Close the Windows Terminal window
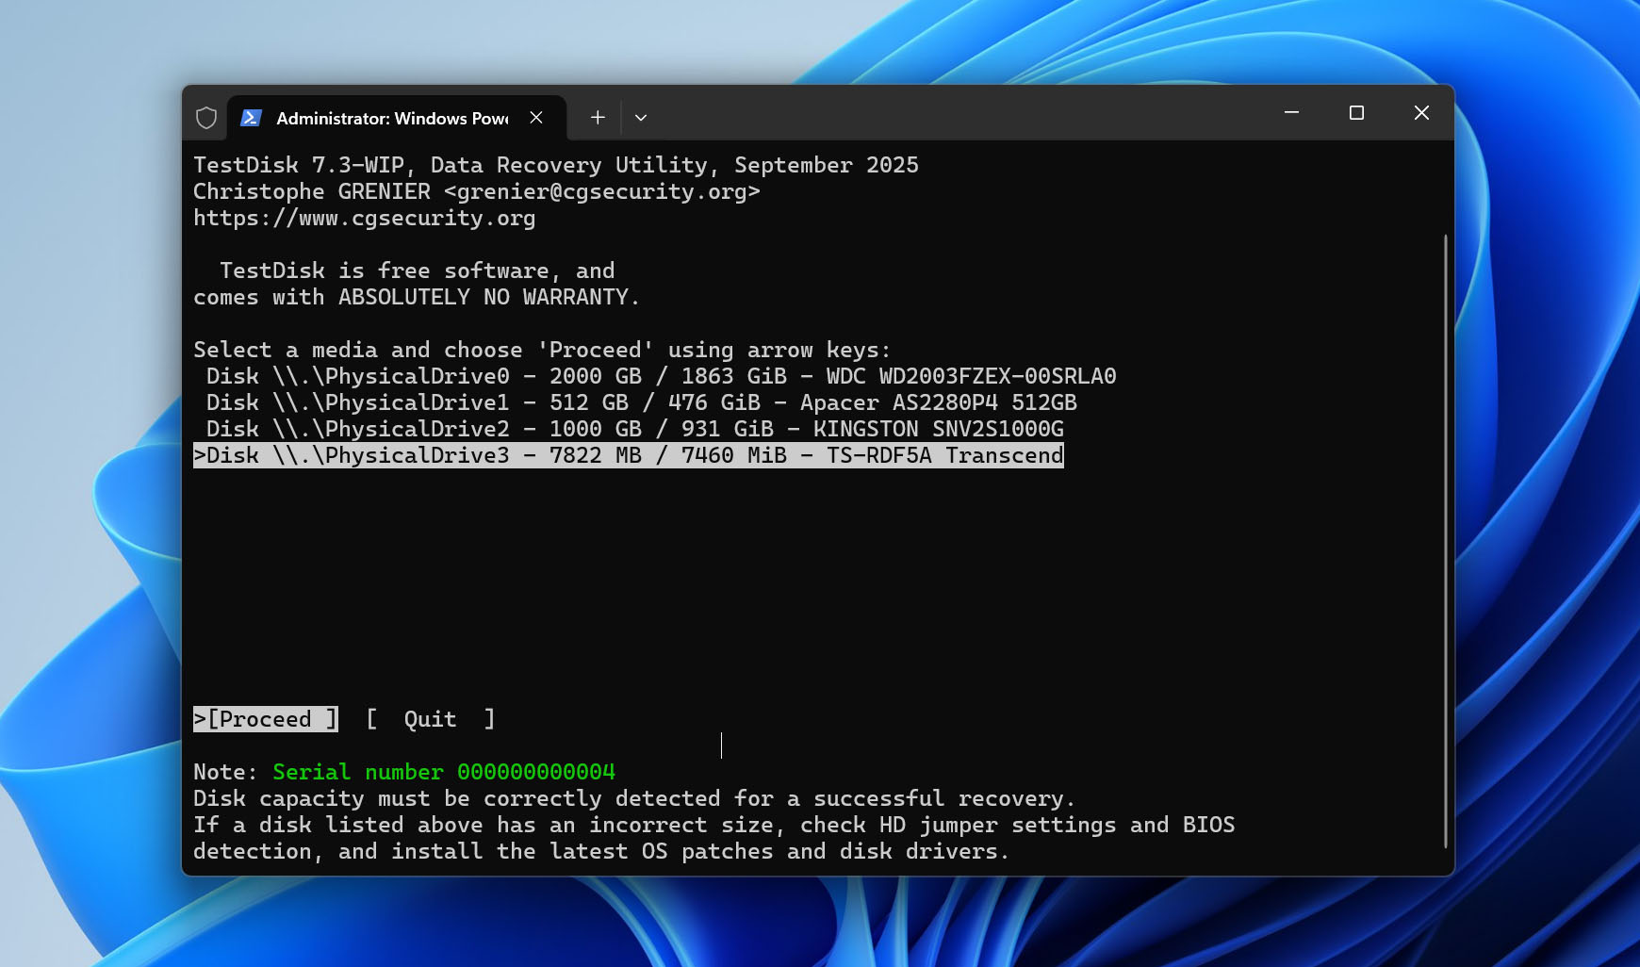Screen dimensions: 1640x967 tap(1421, 113)
